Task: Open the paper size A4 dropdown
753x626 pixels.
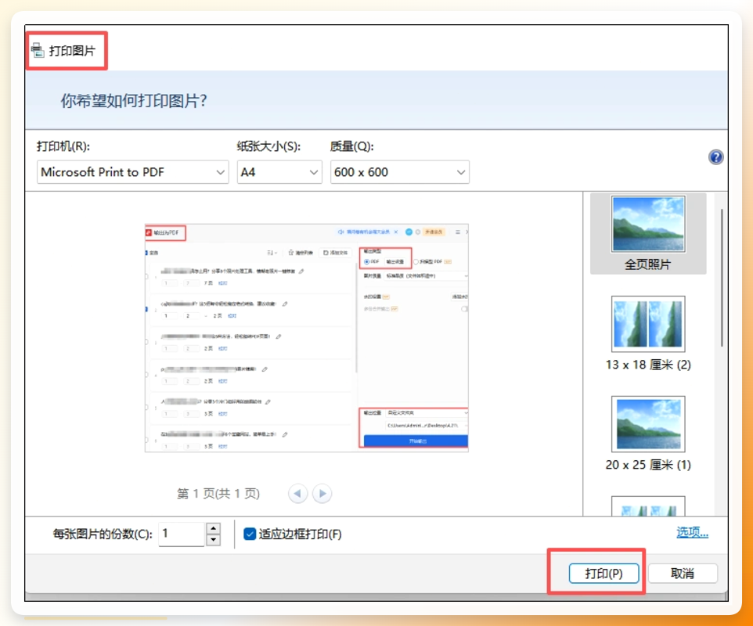Action: pyautogui.click(x=279, y=172)
